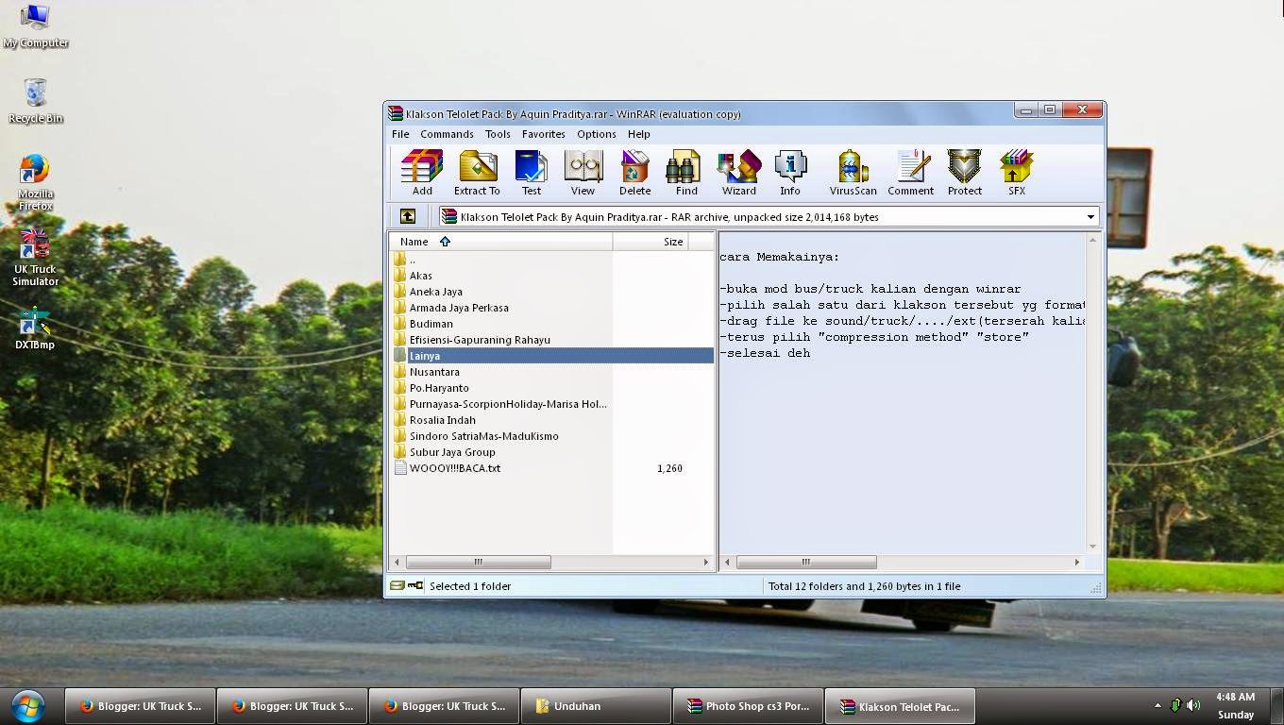Select the Recycle Bin desktop icon

click(35, 101)
